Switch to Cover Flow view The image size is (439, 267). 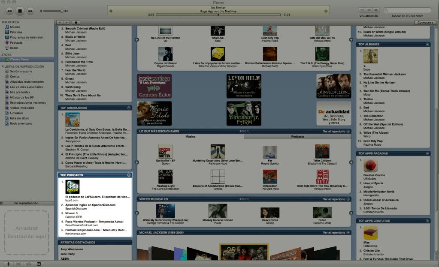pyautogui.click(x=375, y=10)
